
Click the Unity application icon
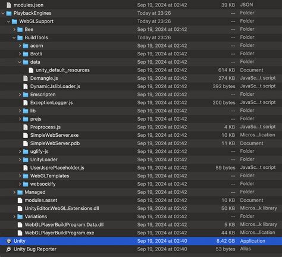pyautogui.click(x=9, y=241)
